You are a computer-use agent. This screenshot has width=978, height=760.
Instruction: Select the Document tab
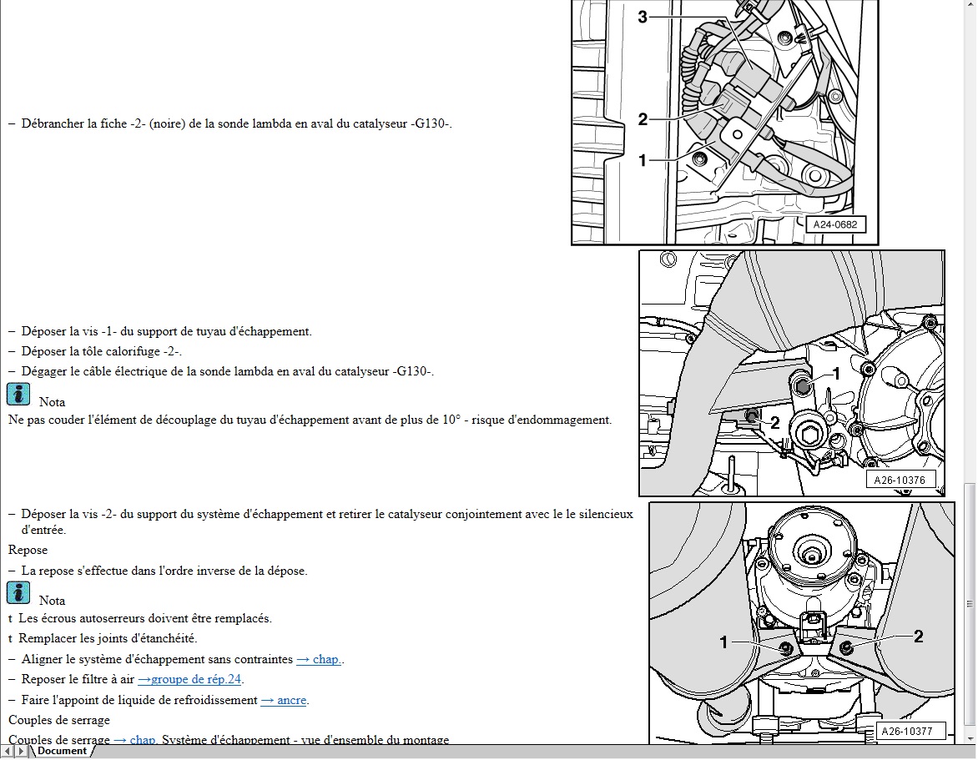[62, 751]
